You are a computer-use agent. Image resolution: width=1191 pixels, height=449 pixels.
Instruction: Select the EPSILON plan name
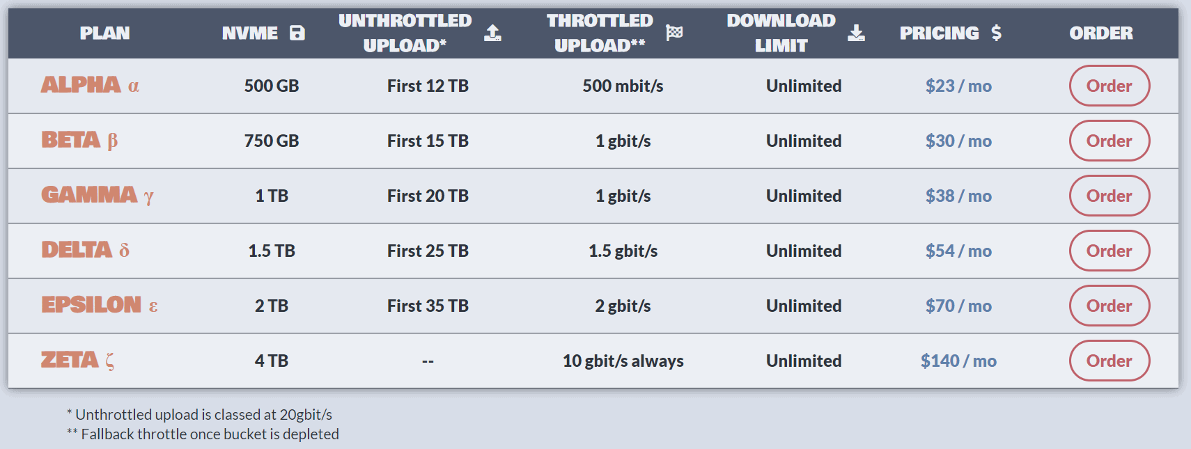click(91, 305)
